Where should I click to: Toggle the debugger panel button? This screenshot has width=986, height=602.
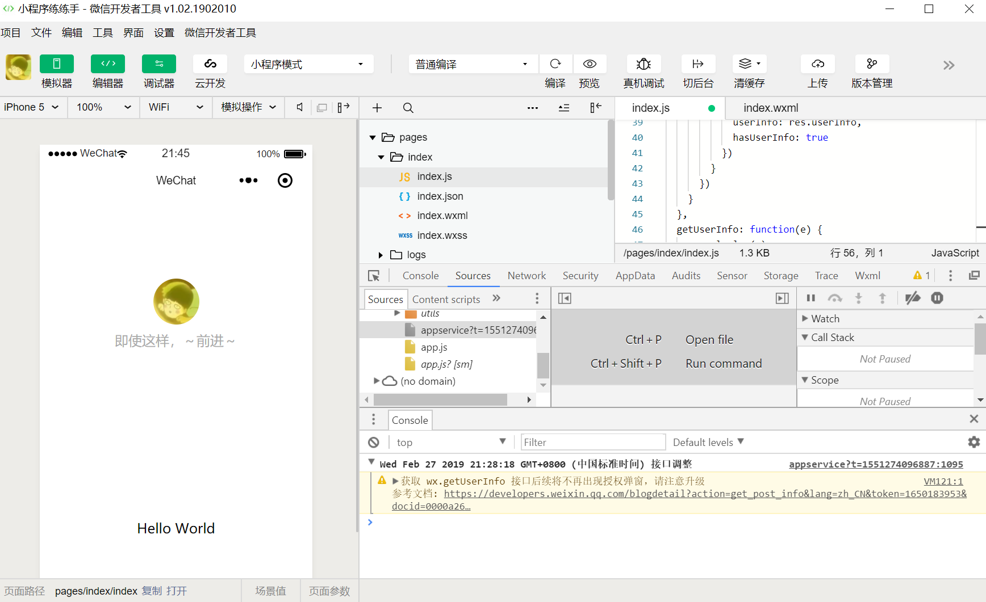[x=159, y=64]
